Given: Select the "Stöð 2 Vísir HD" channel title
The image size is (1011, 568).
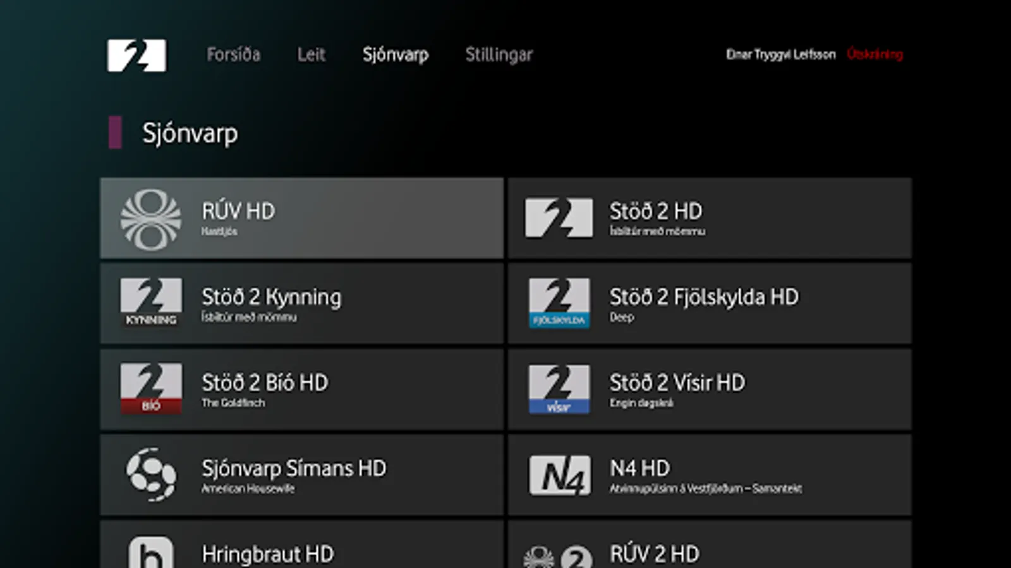Looking at the screenshot, I should (677, 382).
